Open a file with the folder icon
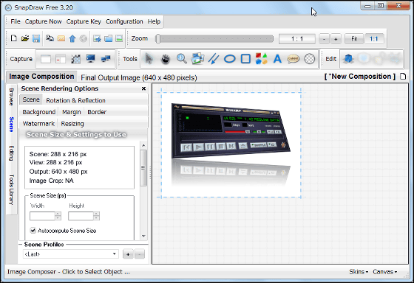 point(25,38)
